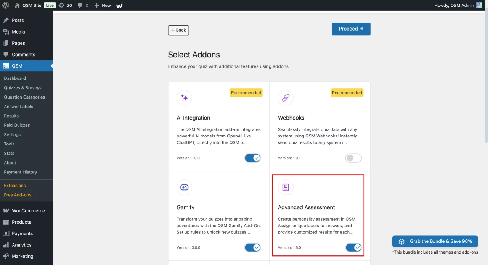Click the Proceed button
Screen dimensions: 488x265
coord(351,29)
